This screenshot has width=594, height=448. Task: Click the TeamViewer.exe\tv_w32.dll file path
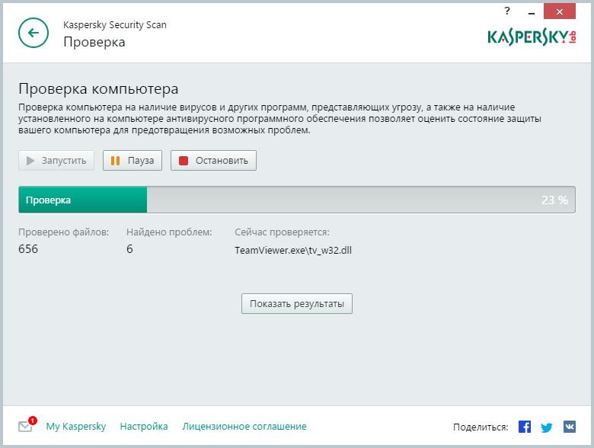pos(293,250)
